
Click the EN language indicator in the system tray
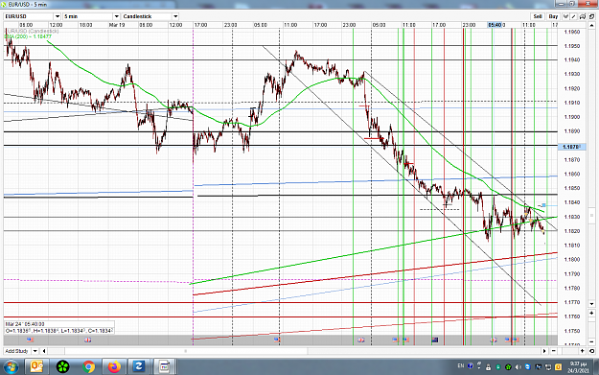click(x=461, y=366)
